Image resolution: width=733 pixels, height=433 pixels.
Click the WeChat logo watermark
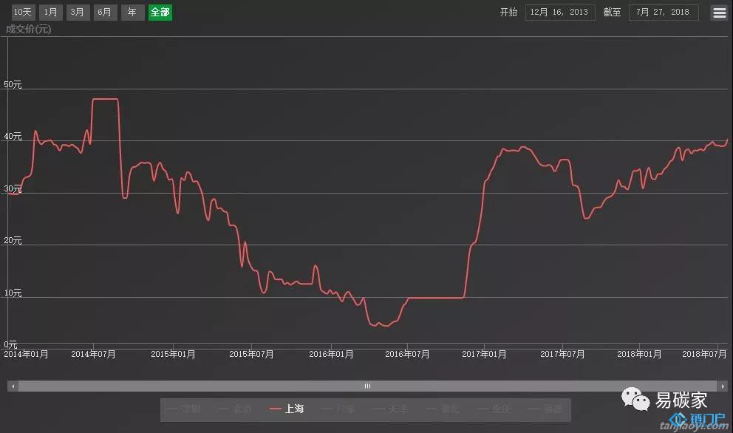point(635,400)
